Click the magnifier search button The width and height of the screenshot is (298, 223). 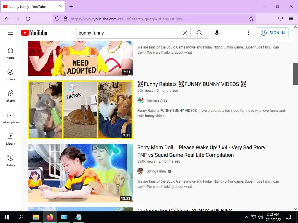pos(200,33)
